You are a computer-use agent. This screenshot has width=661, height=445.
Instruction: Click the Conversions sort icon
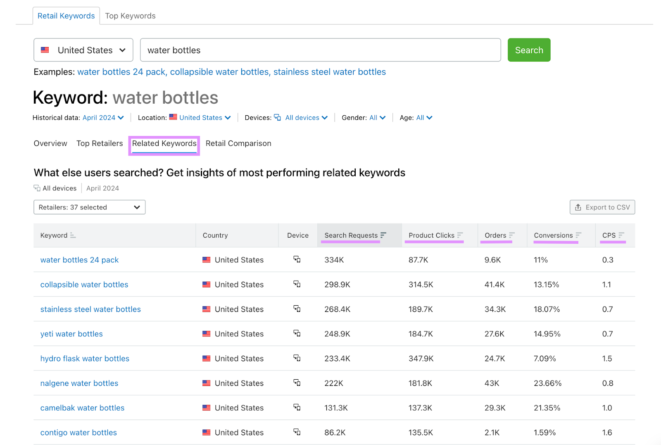click(578, 235)
